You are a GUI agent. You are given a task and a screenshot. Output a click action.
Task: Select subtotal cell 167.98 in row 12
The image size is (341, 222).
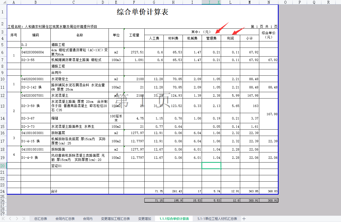point(249,95)
